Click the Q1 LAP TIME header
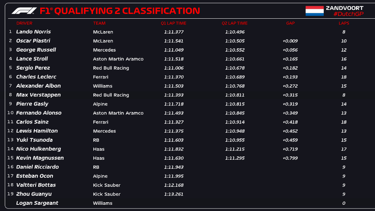Image resolution: width=375 pixels, height=211 pixels. pyautogui.click(x=173, y=23)
